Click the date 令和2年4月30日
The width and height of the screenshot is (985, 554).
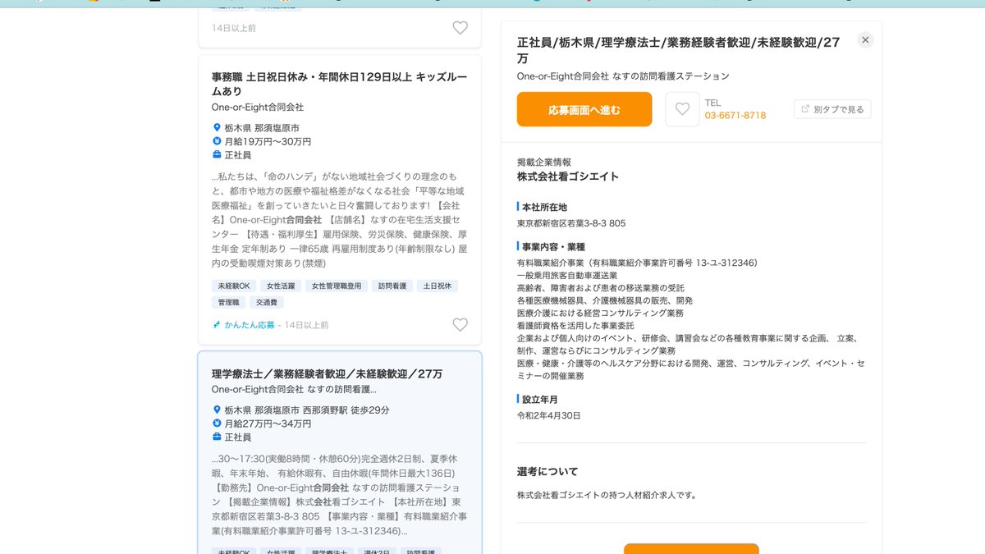click(548, 415)
